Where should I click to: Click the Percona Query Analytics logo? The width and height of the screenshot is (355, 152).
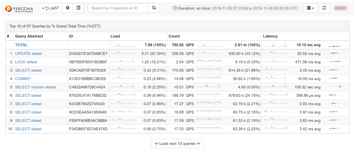(x=19, y=9)
